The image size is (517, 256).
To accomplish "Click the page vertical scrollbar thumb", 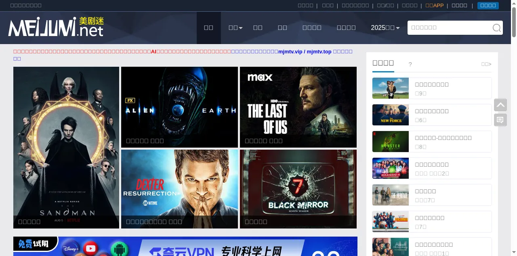I will click(x=514, y=22).
